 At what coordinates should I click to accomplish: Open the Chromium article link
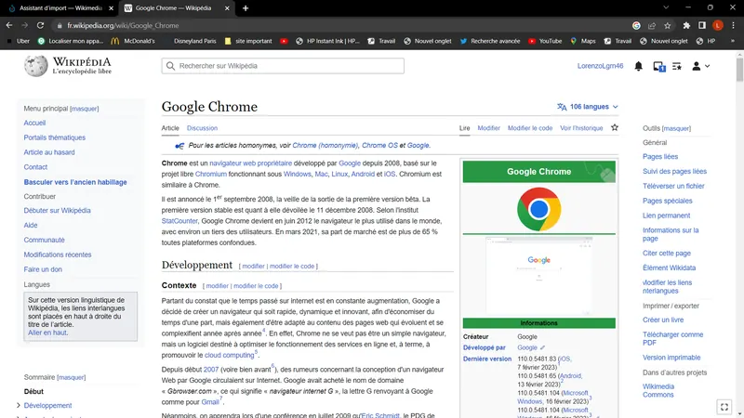(211, 174)
